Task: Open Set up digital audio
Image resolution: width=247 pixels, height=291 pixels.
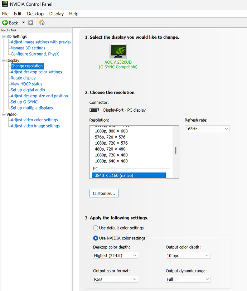Action: (x=28, y=90)
